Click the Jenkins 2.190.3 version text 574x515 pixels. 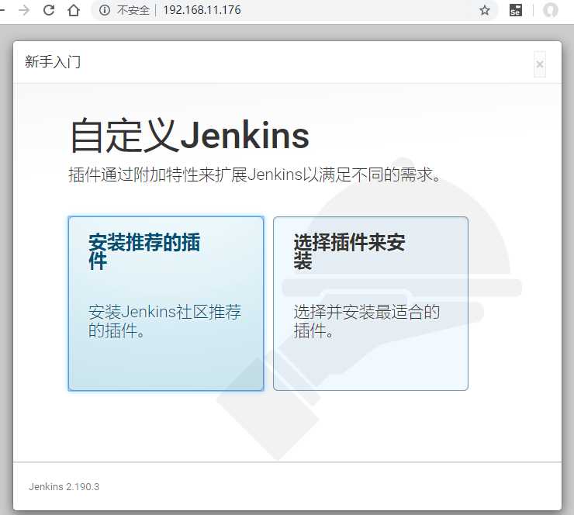click(64, 487)
